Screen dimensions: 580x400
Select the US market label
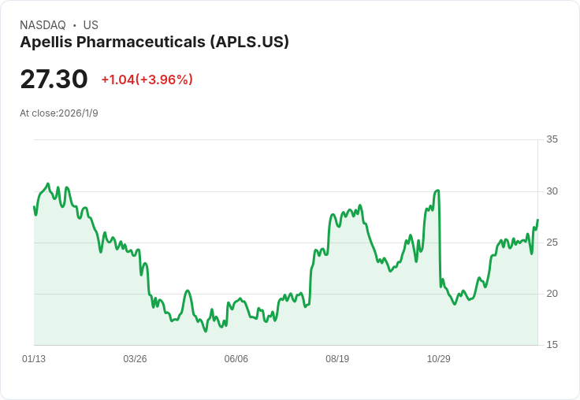(91, 25)
